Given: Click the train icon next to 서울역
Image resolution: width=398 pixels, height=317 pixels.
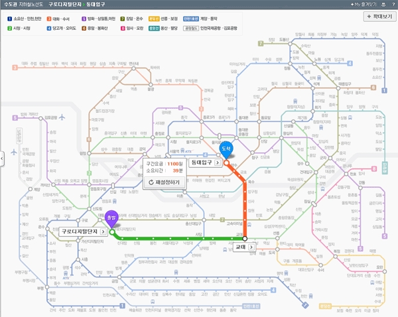Looking at the screenshot, I should click(182, 151).
